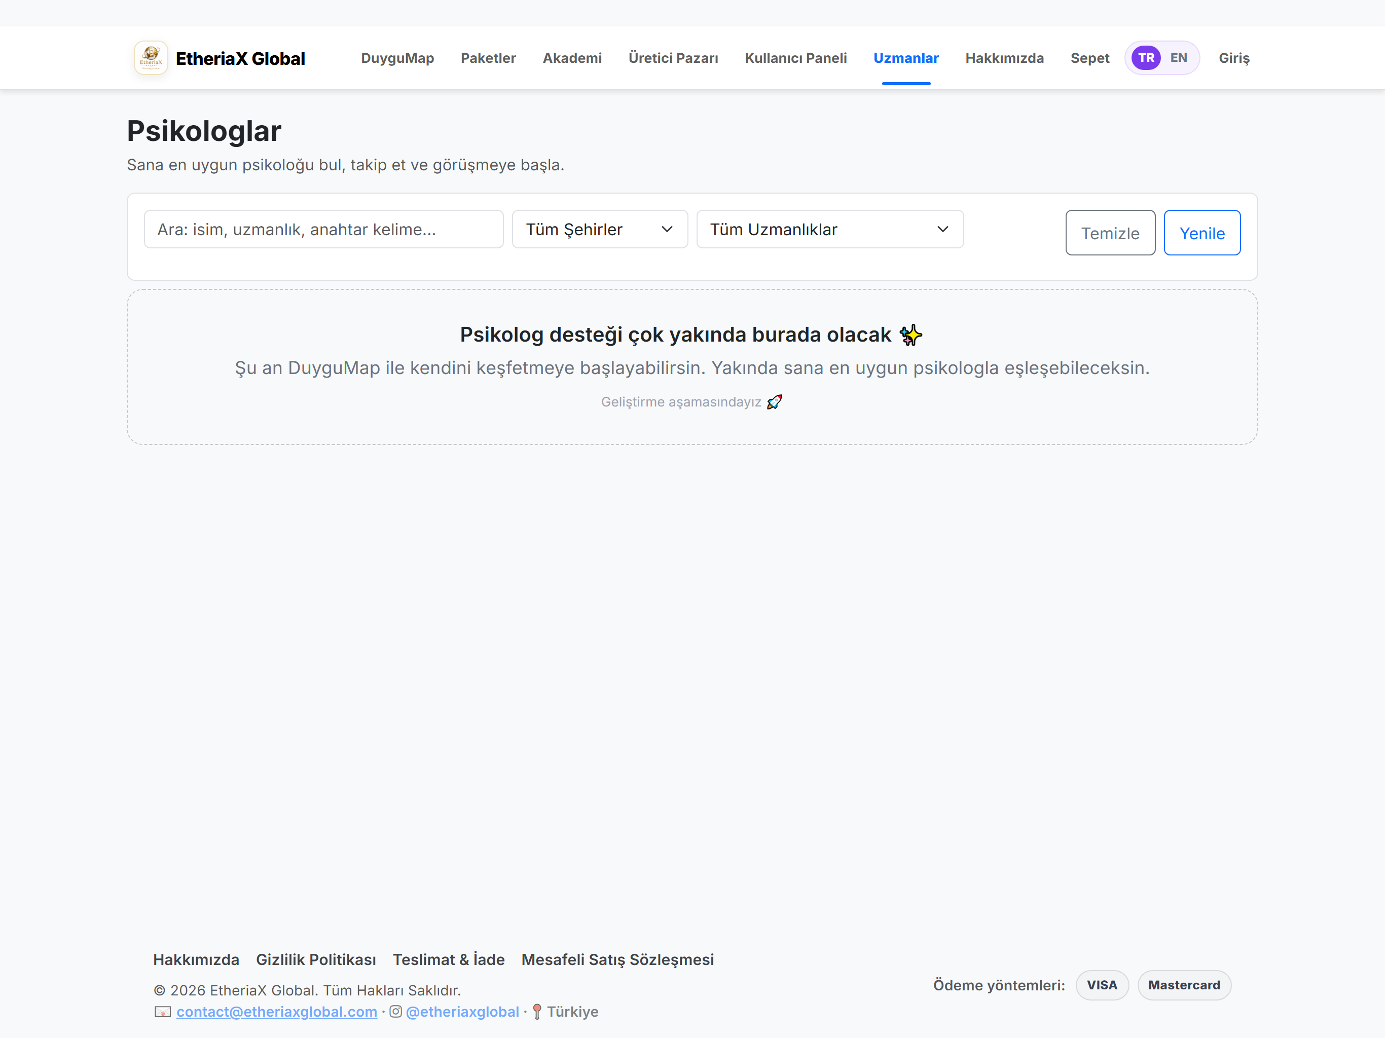The height and width of the screenshot is (1038, 1385).
Task: Click the 'Geliştirme aşamasındayız' text
Action: click(x=681, y=402)
